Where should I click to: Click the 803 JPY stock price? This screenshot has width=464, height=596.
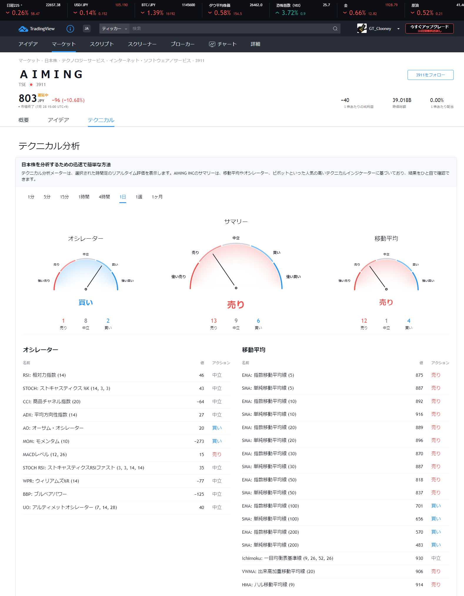(31, 98)
